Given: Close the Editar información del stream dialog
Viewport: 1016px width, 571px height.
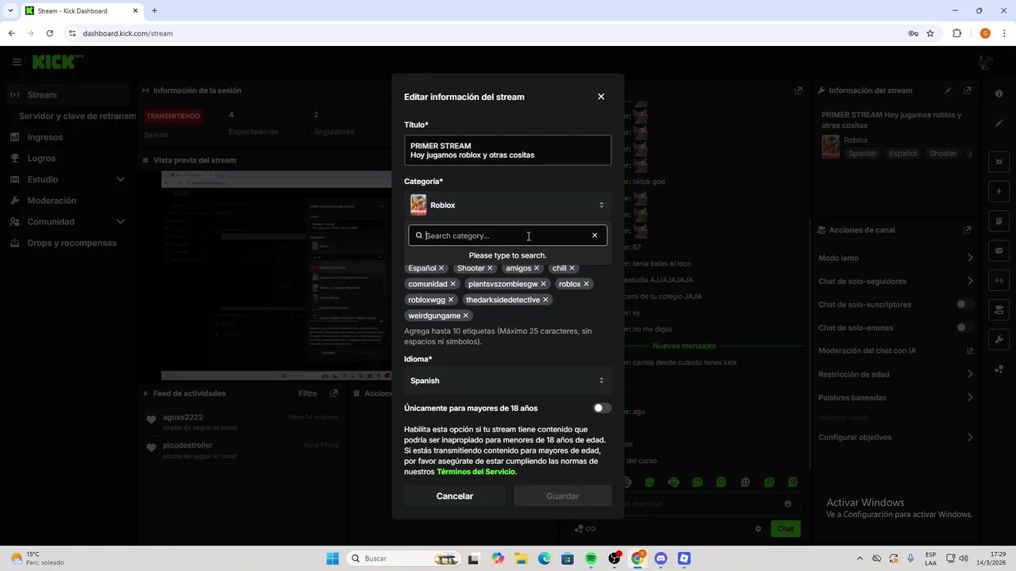Looking at the screenshot, I should coord(601,97).
